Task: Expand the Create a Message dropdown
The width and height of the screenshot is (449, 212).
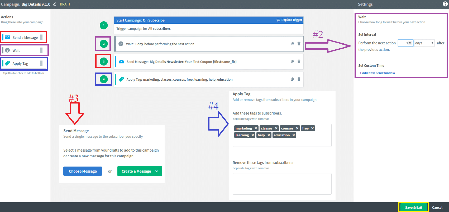Action: (x=157, y=171)
